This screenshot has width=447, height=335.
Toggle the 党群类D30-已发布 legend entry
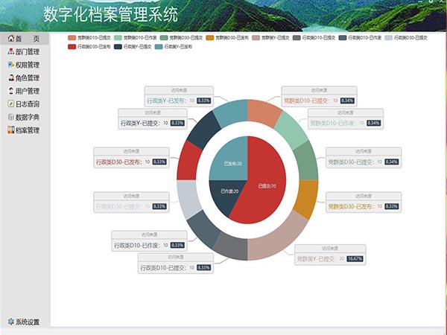pyautogui.click(x=232, y=36)
